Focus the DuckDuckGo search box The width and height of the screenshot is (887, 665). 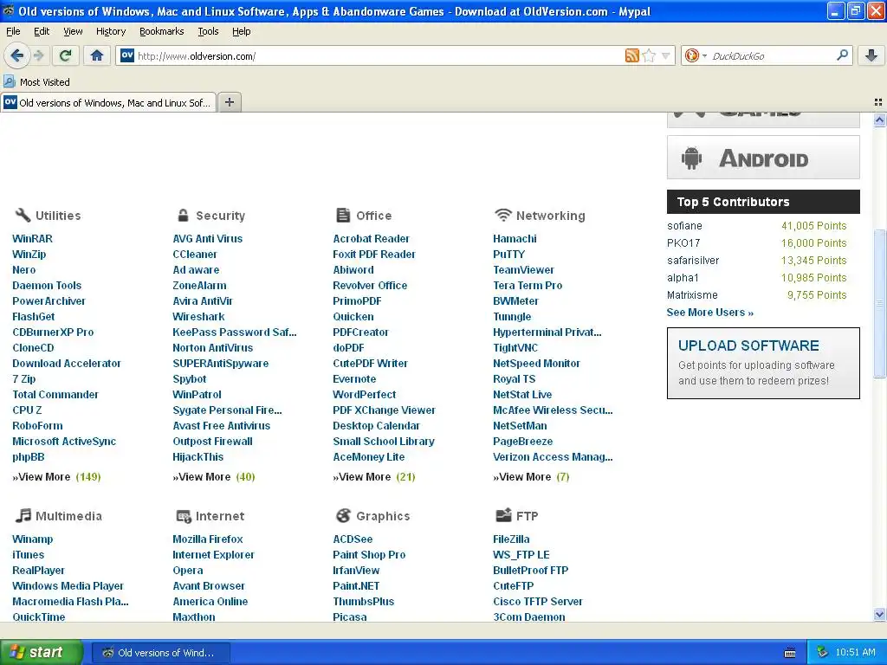[771, 55]
